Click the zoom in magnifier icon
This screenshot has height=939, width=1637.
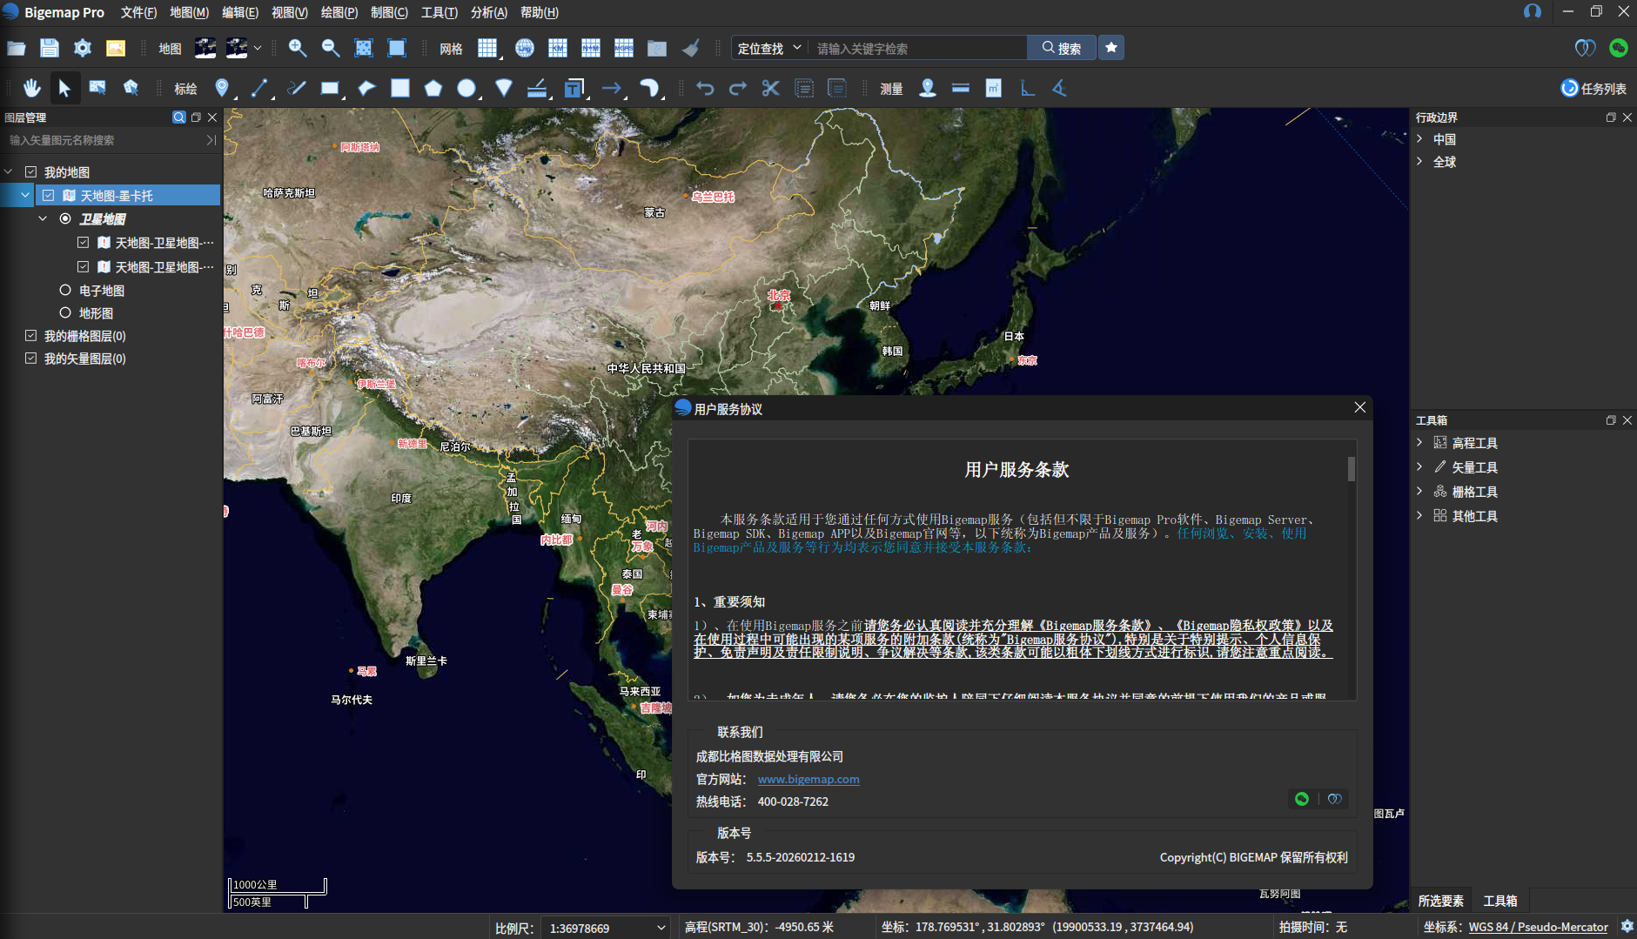pos(298,48)
